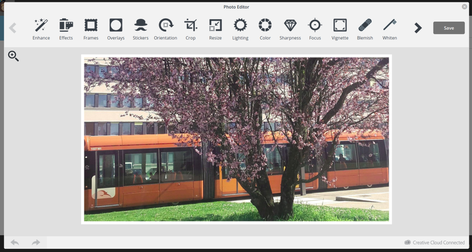Open the Orientation tool

tap(166, 29)
